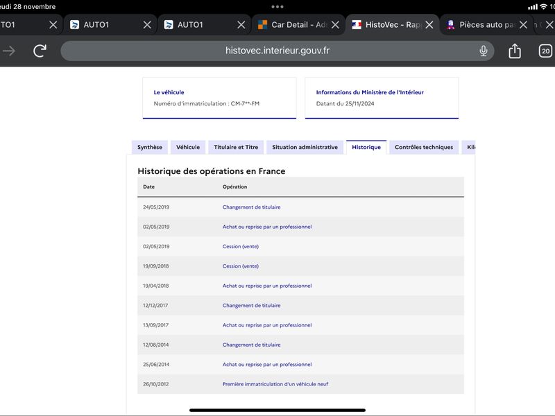Viewport: 555px width, 416px height.
Task: Click the 'Le véhicule' card heading
Action: [x=169, y=92]
